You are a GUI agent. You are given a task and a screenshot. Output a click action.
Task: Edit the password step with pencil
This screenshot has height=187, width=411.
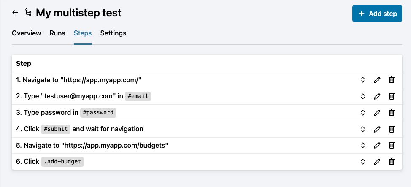pos(377,113)
